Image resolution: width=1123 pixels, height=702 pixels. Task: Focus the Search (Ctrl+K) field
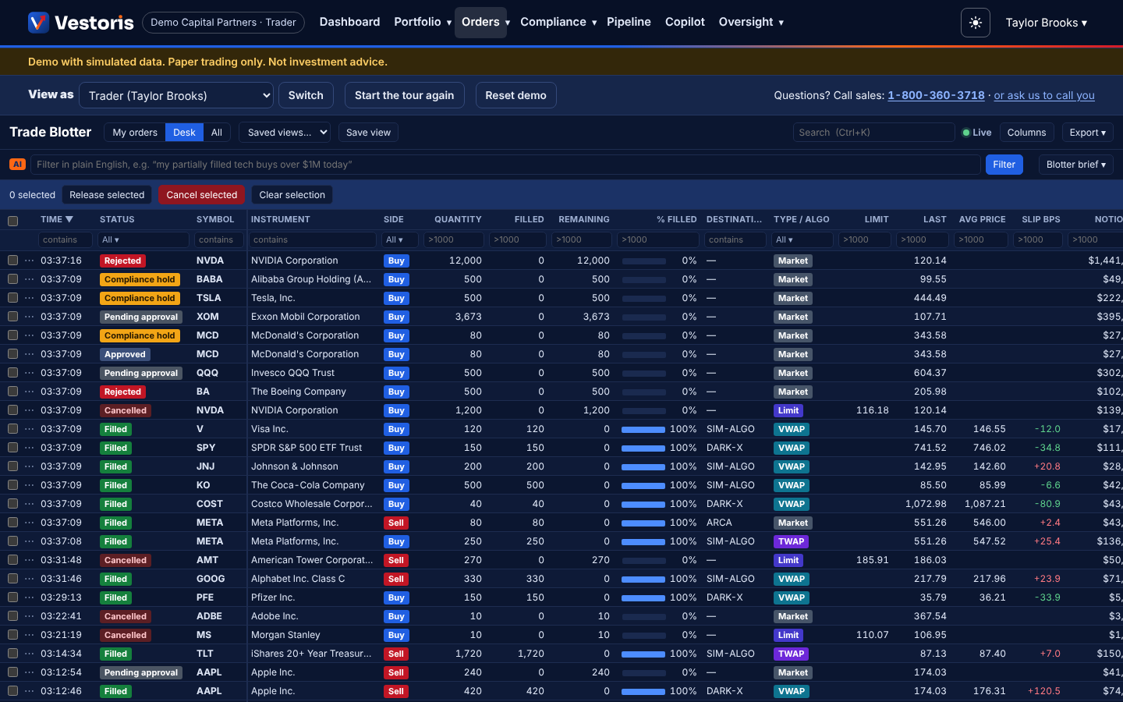pyautogui.click(x=873, y=133)
